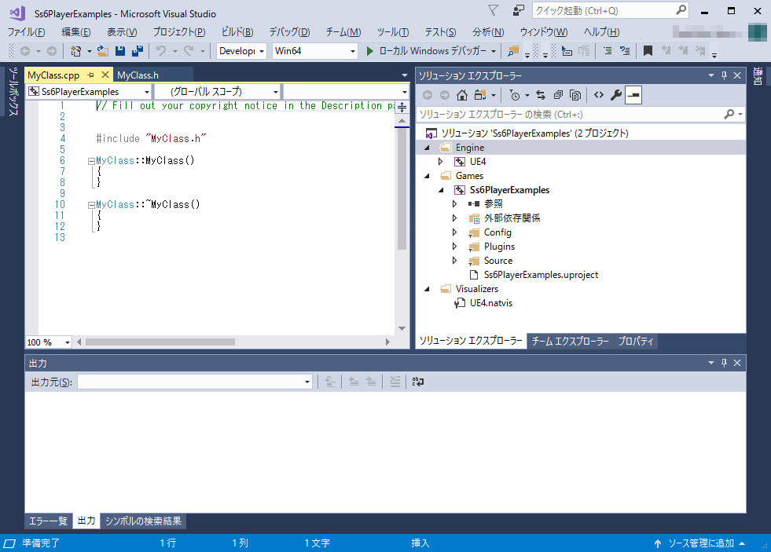Click the editor horizontal scrollbar thumb
771x552 pixels.
click(160, 342)
